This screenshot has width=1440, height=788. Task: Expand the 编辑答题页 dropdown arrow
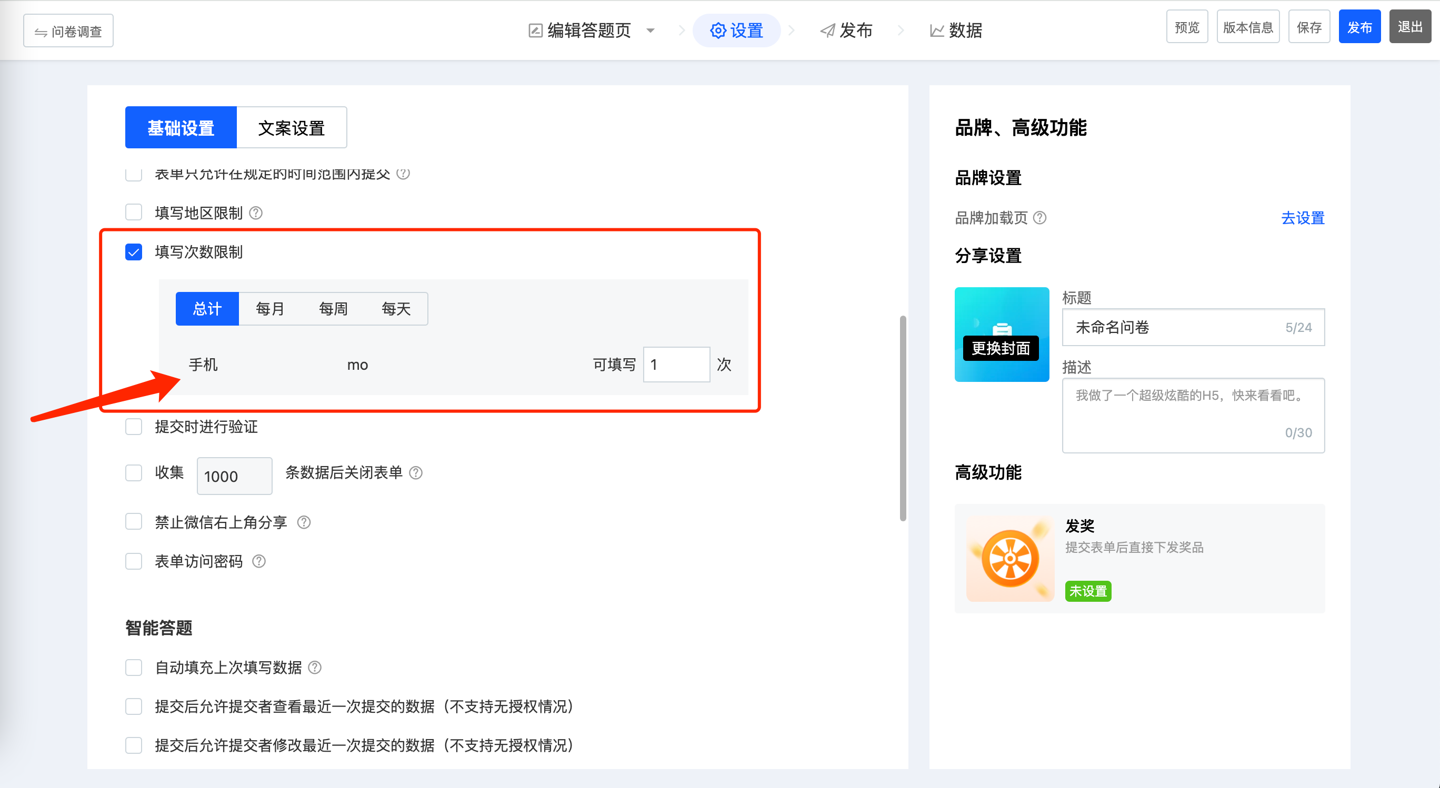pyautogui.click(x=650, y=30)
